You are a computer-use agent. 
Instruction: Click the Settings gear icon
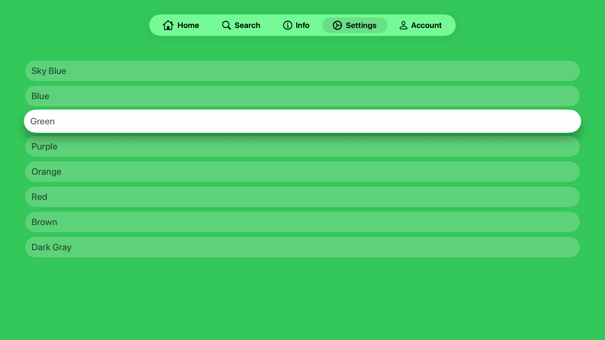[x=337, y=25]
